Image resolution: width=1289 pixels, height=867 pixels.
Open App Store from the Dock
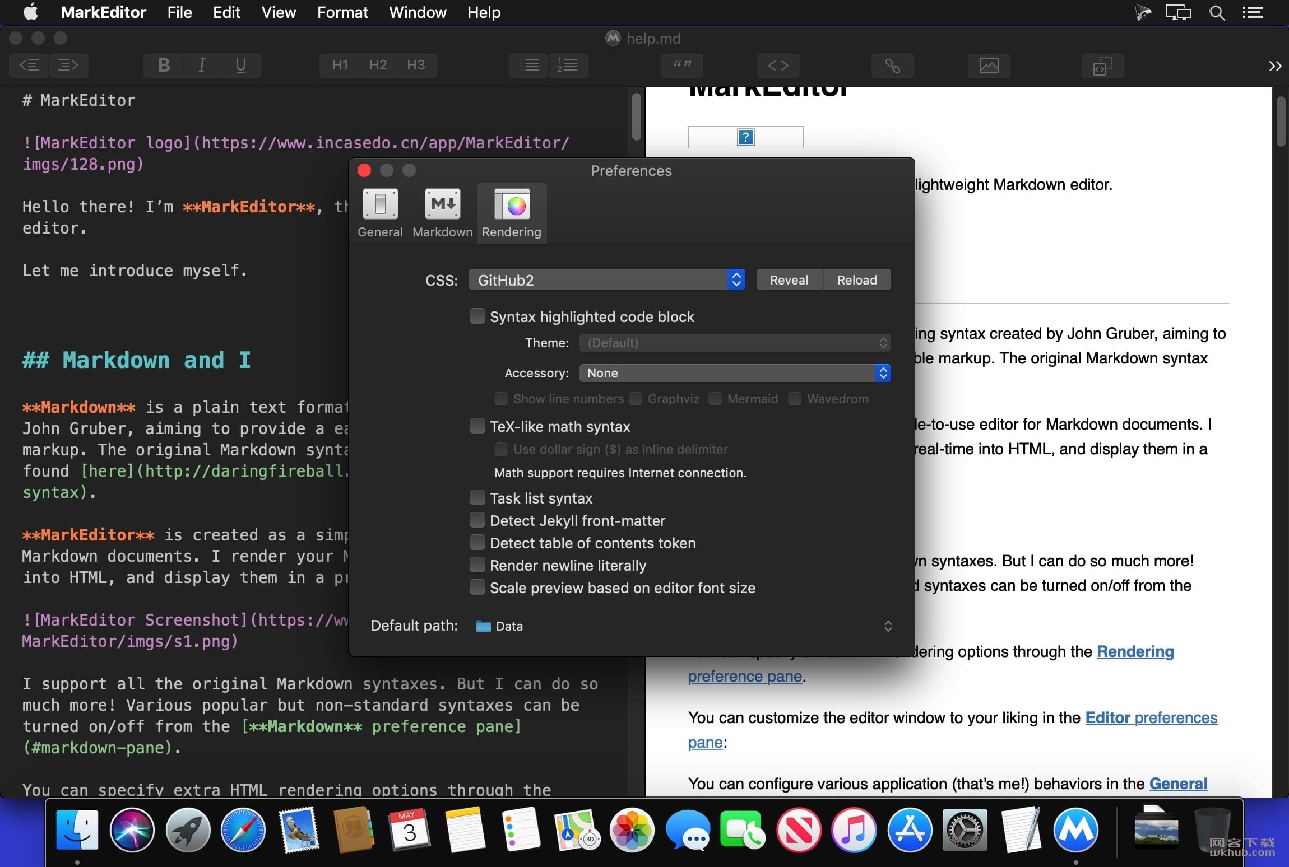coord(909,829)
